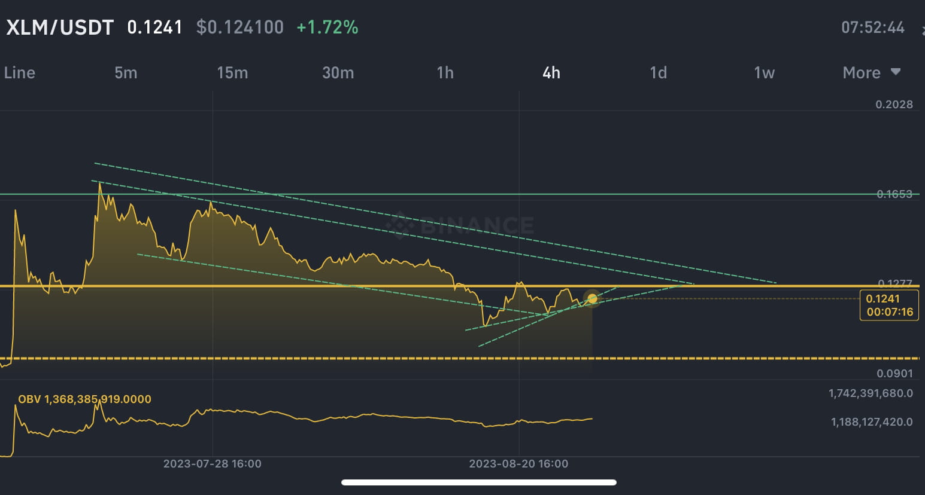This screenshot has width=925, height=495.
Task: Switch chart display to Line mode
Action: pos(19,72)
